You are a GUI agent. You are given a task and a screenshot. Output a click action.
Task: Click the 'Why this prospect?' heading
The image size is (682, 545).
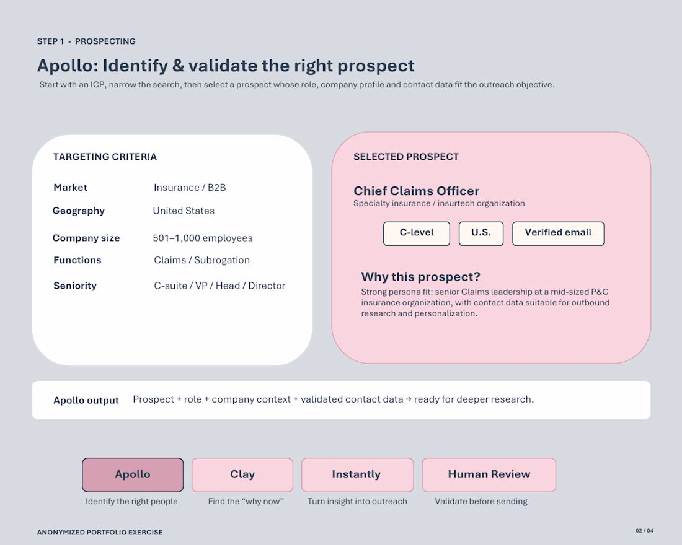coord(420,276)
